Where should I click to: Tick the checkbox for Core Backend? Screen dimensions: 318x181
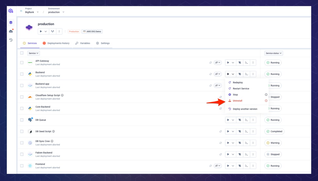click(22, 108)
